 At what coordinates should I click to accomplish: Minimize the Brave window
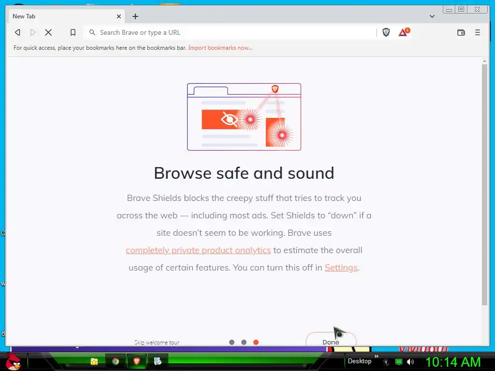point(449,10)
